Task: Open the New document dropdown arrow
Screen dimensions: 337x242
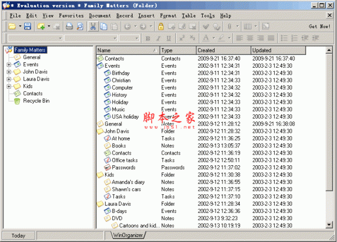Action: (x=49, y=26)
